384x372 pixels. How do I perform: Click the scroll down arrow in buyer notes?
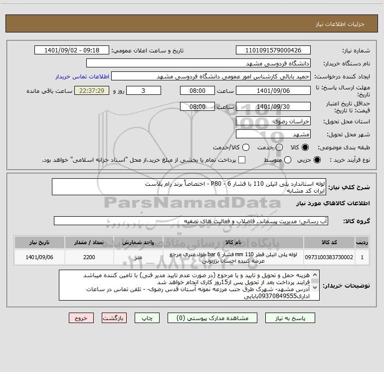point(315,287)
